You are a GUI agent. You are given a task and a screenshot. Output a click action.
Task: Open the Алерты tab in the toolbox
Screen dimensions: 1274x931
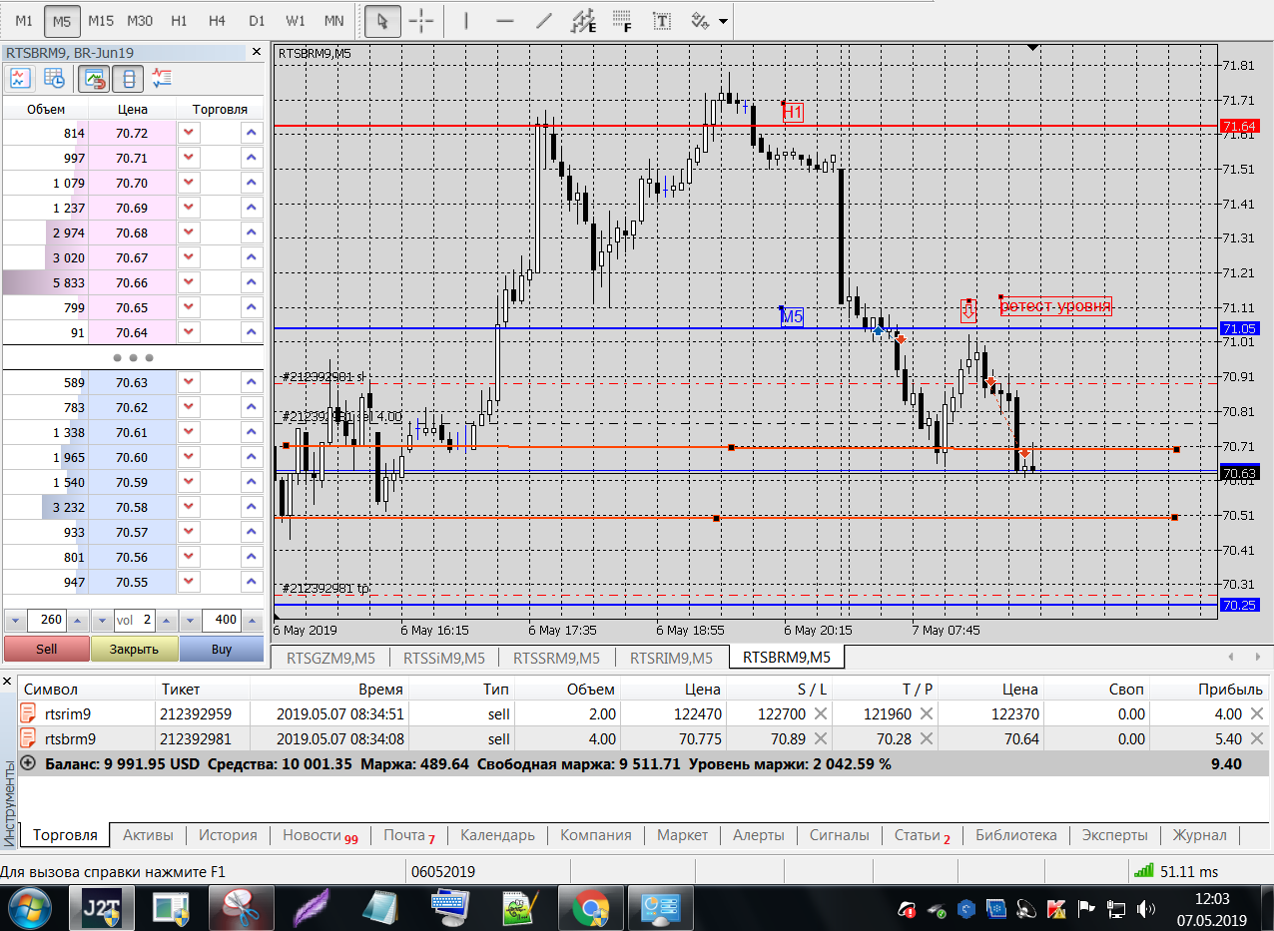click(759, 835)
